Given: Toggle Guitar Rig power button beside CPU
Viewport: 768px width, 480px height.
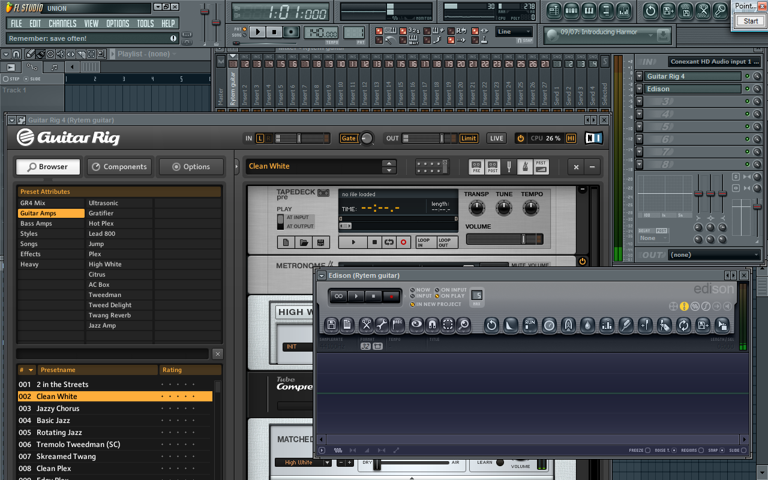Looking at the screenshot, I should coord(520,138).
